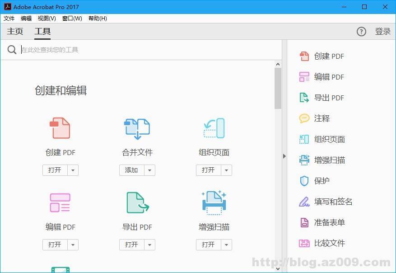This screenshot has width=396, height=273.
Task: Select the 填写和签名 pen icon
Action: coord(304,202)
